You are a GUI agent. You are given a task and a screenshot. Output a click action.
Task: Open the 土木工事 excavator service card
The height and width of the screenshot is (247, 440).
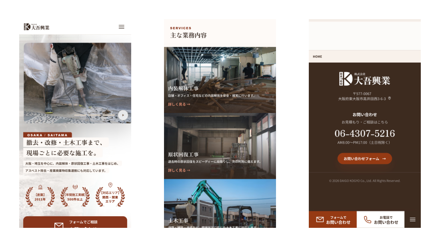tap(220, 204)
